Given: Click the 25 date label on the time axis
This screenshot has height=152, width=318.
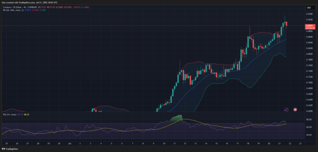Looking at the screenshot, I should (x=7, y=143).
